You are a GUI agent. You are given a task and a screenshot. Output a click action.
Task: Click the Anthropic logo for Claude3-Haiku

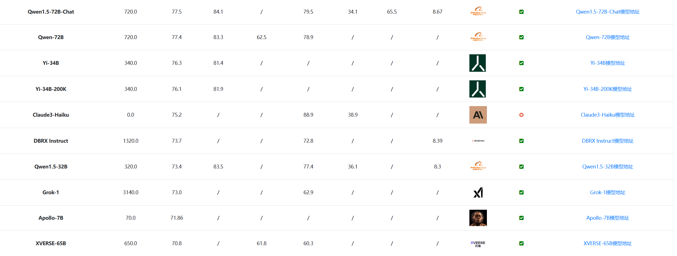pos(478,115)
